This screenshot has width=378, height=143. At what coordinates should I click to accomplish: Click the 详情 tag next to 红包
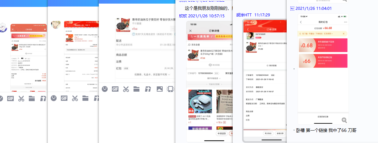pos(126,68)
